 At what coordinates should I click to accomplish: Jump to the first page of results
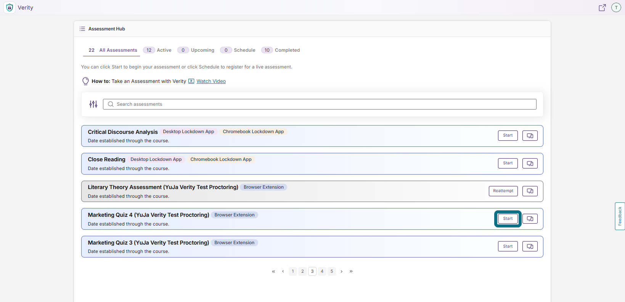click(273, 272)
